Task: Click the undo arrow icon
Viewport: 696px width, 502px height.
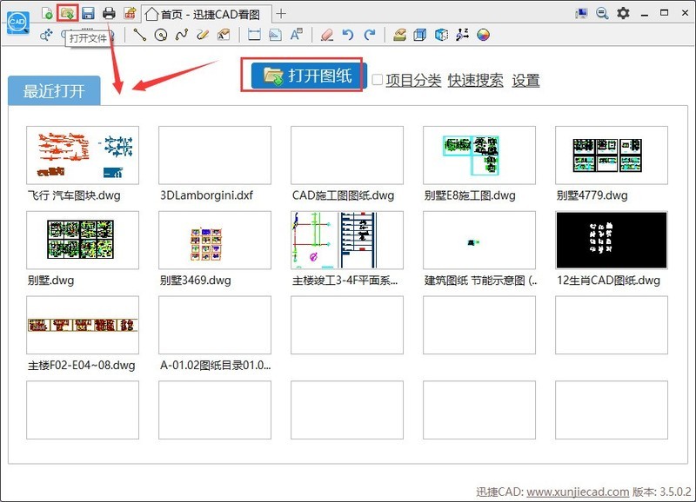Action: (348, 35)
